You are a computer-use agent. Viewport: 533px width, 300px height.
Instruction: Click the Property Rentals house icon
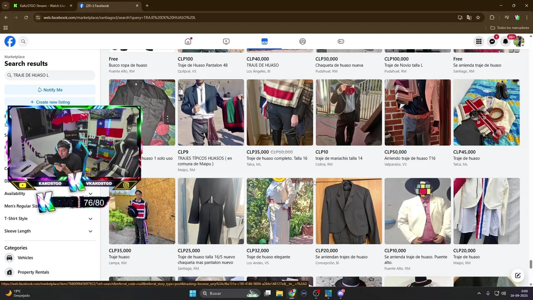pyautogui.click(x=9, y=272)
